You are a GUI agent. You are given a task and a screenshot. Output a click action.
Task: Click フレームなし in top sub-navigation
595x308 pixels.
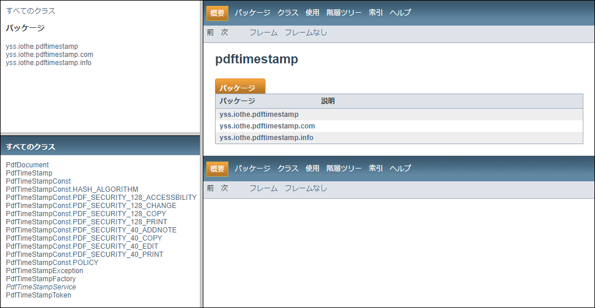(x=306, y=33)
